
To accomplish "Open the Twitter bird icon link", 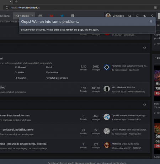I will pos(62,16).
